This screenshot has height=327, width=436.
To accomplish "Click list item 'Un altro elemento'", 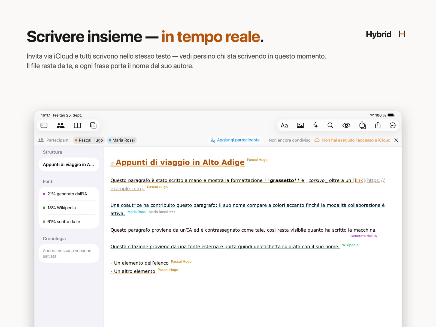I will point(135,271).
